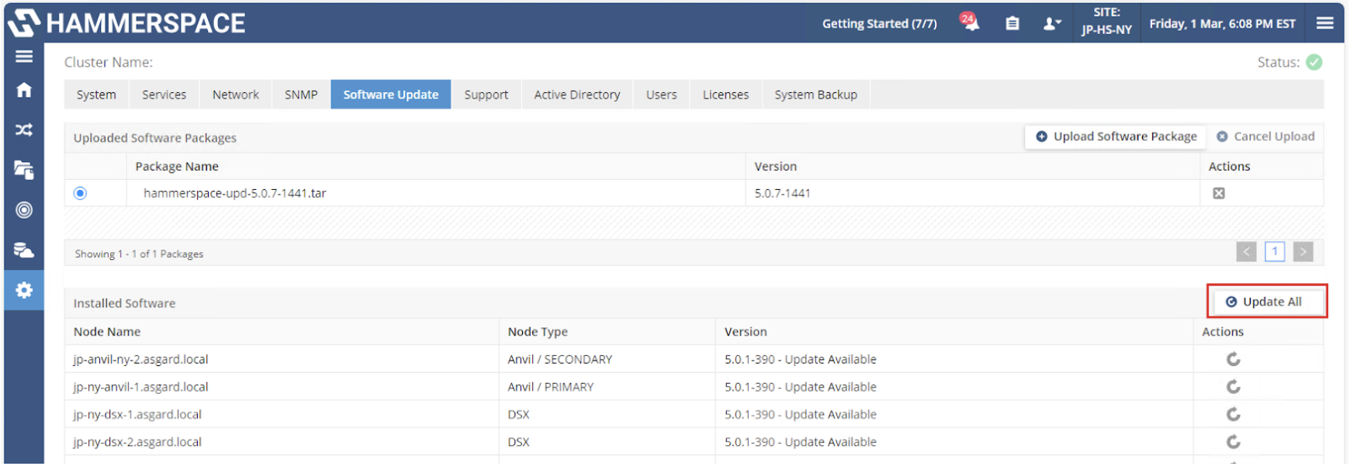Open the shuffle arrows sidebar icon
1350x473 pixels.
pyautogui.click(x=24, y=129)
